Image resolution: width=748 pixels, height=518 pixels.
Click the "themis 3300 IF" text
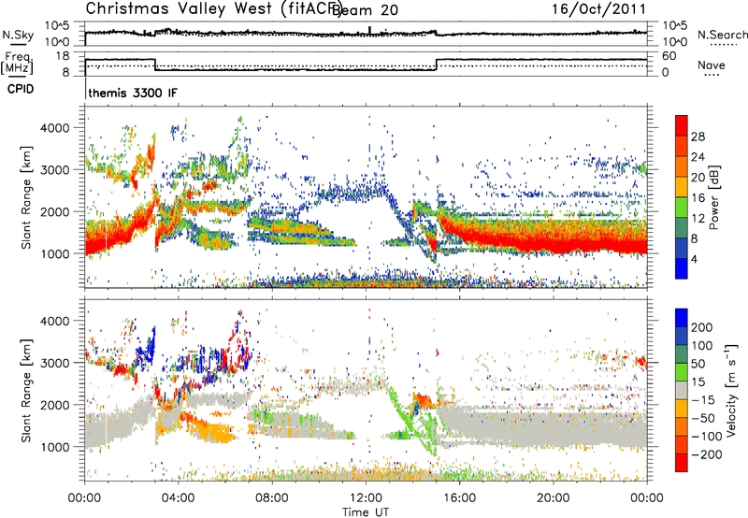click(x=133, y=93)
